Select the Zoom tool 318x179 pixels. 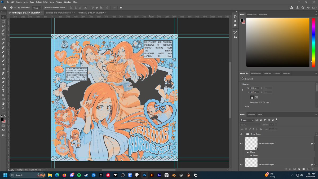tap(3, 108)
